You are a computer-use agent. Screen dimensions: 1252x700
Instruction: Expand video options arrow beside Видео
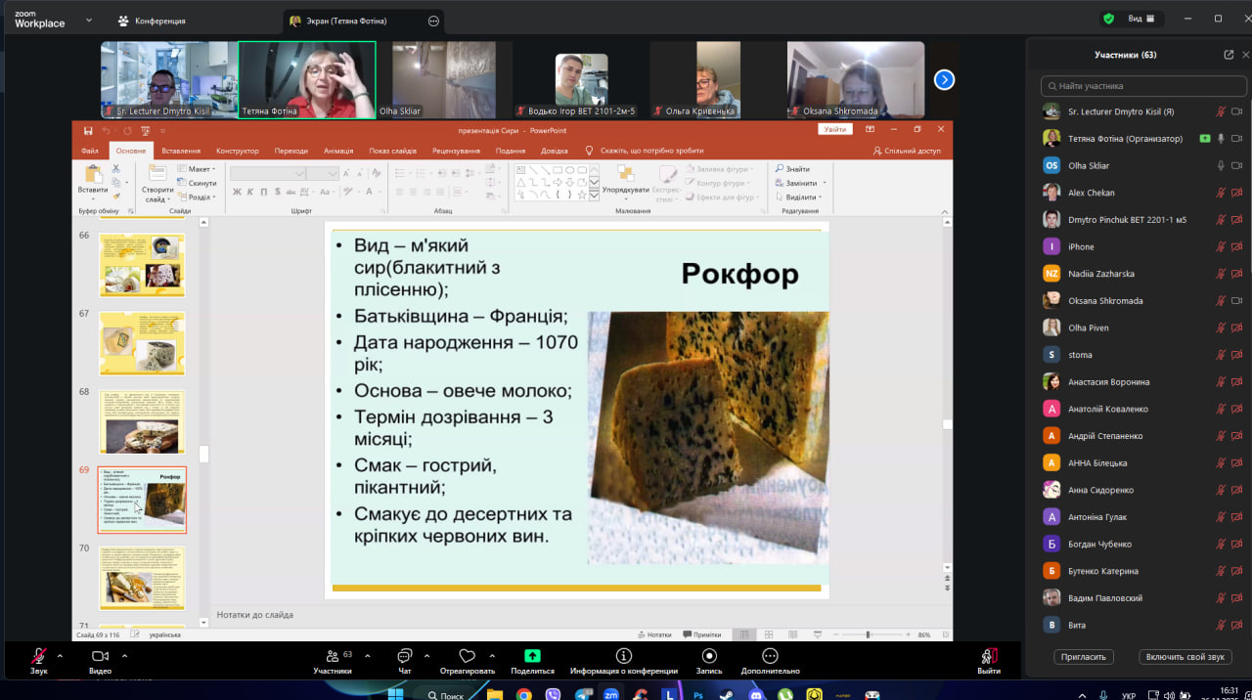coord(123,655)
